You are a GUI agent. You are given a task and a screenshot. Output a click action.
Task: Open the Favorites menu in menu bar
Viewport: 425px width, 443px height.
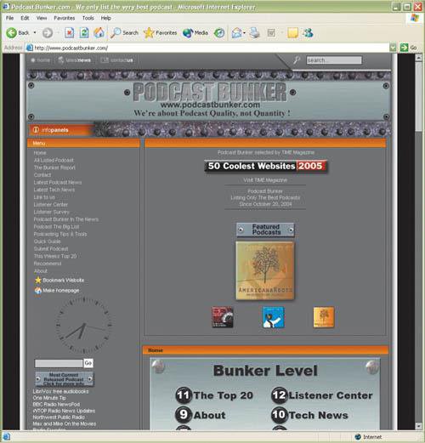[x=65, y=18]
